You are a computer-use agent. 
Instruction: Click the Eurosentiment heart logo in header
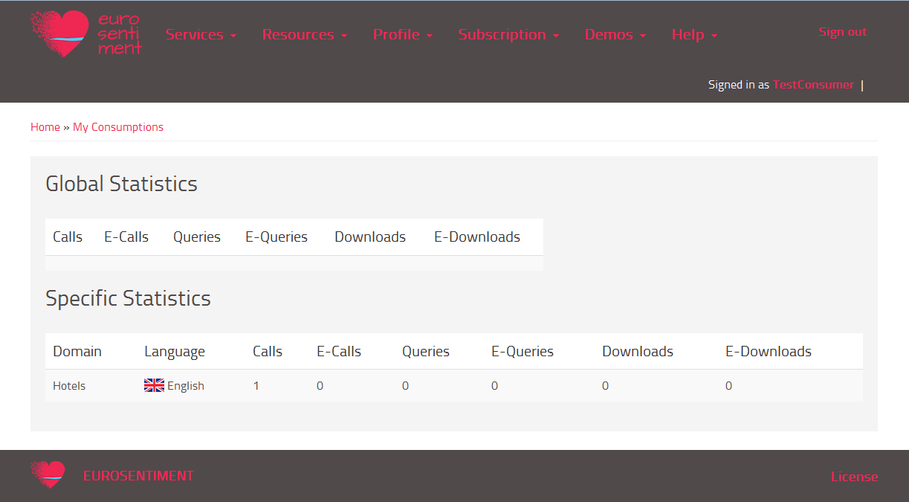tap(86, 33)
